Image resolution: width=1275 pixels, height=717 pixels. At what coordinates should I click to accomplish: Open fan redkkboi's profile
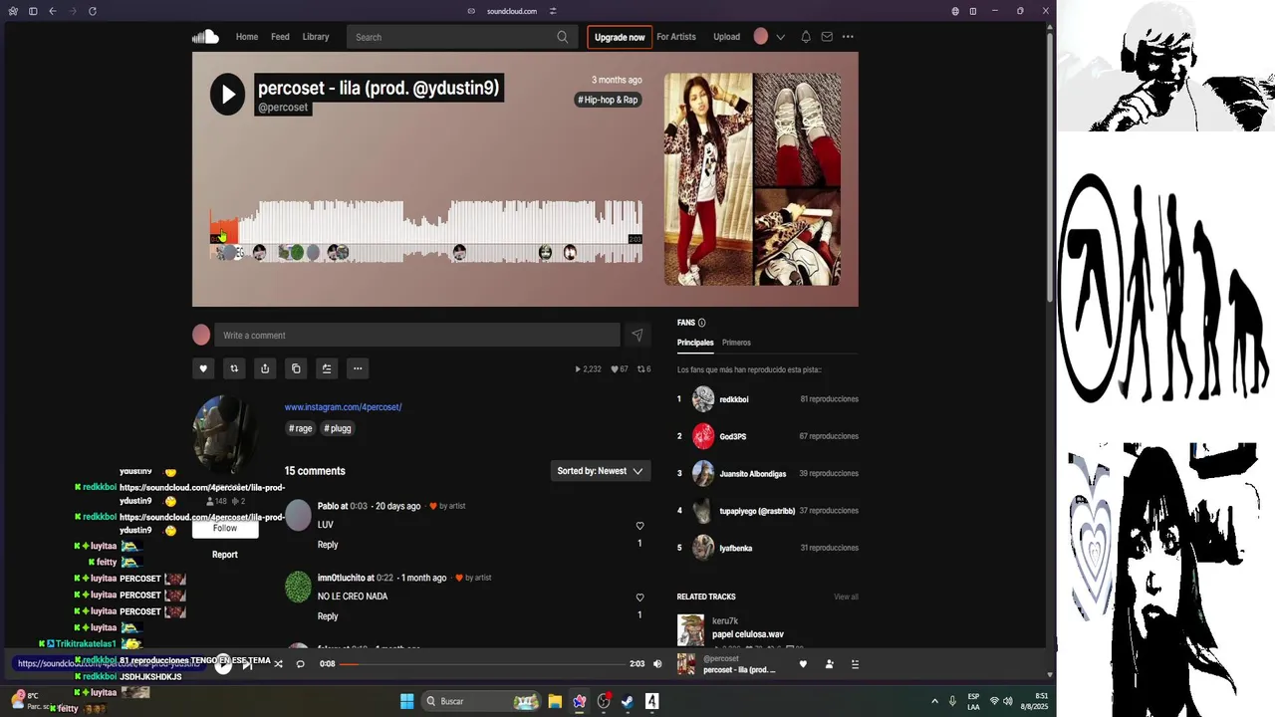tap(734, 399)
